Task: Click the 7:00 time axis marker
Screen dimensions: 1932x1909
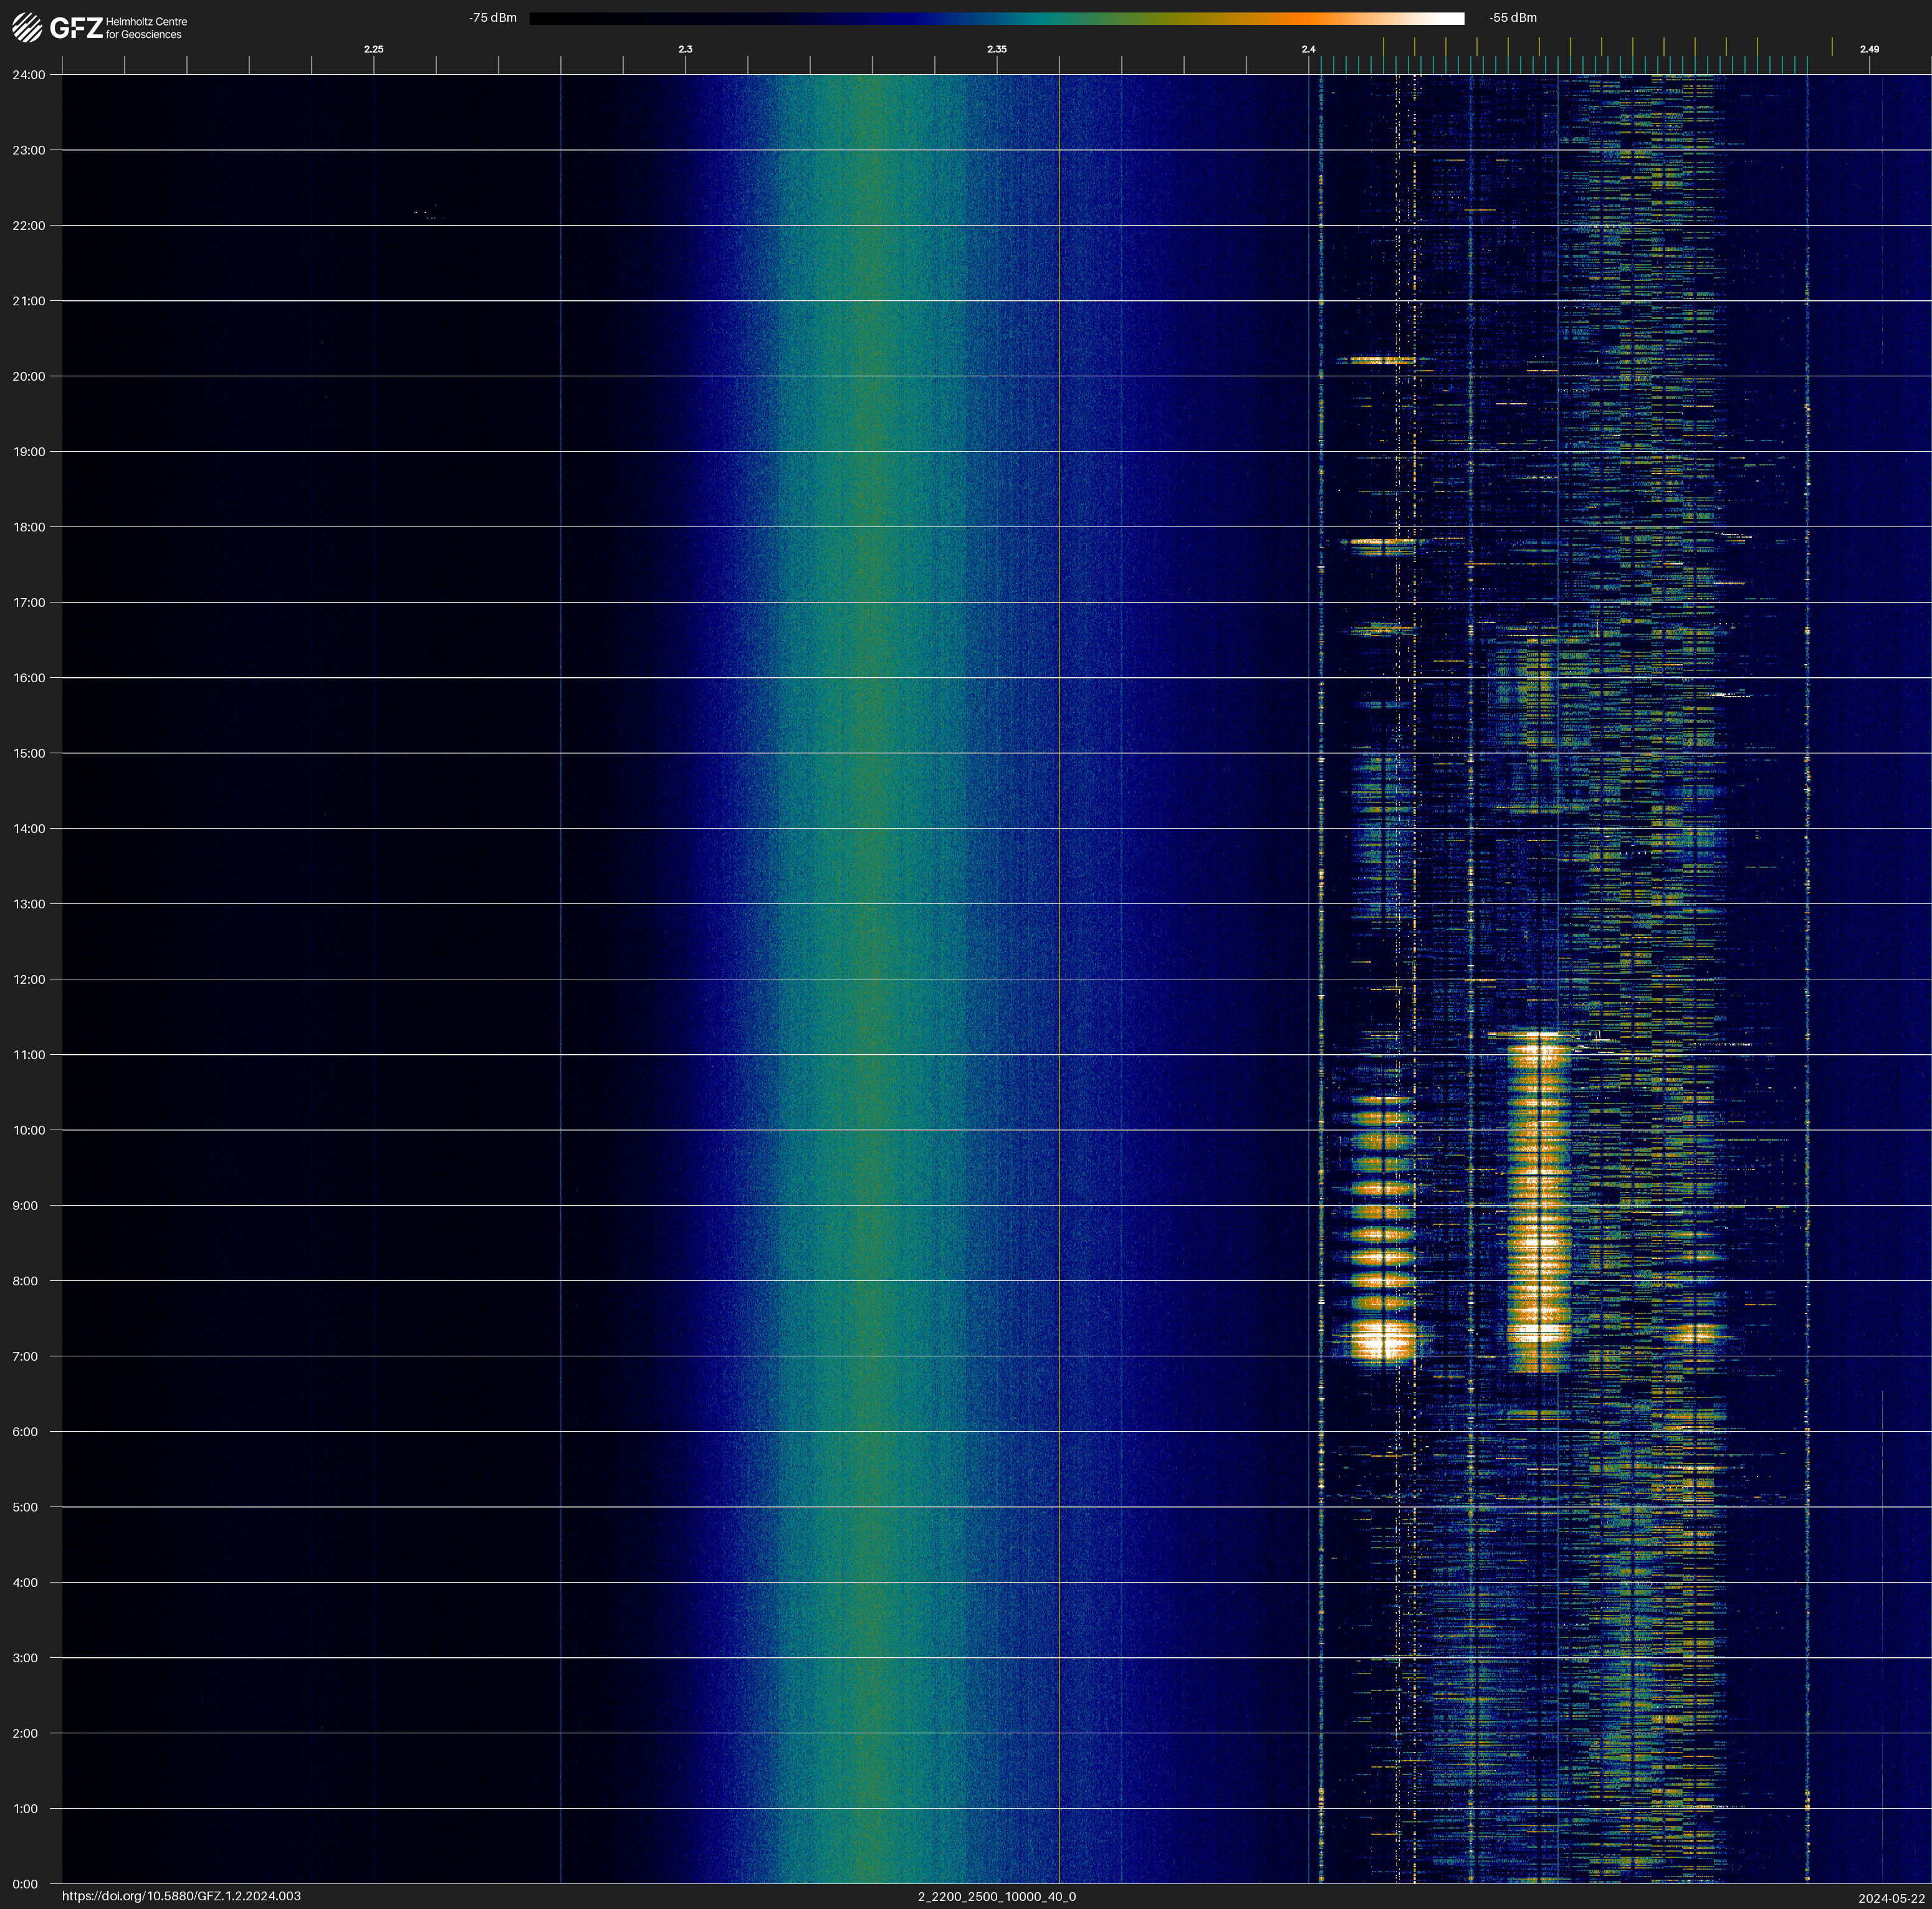Action: click(x=25, y=1356)
